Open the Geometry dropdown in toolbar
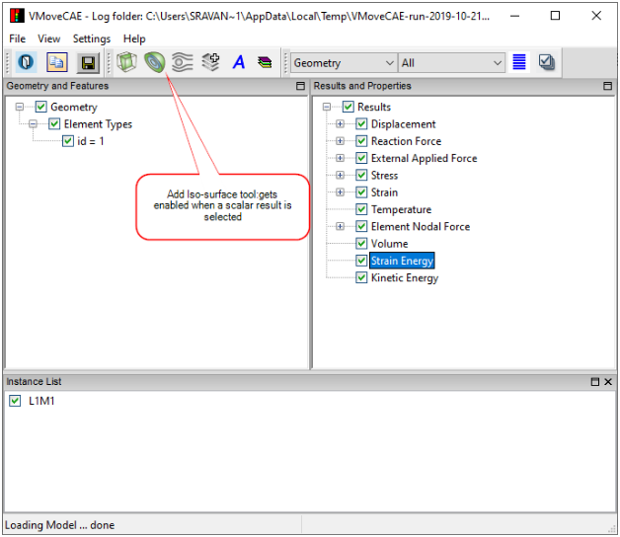The width and height of the screenshot is (620, 537). pyautogui.click(x=344, y=63)
